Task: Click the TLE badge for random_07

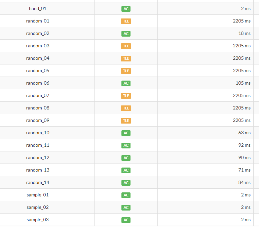Action: coord(126,96)
